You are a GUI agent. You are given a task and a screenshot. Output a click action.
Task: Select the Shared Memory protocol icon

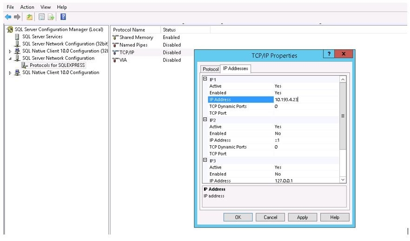pyautogui.click(x=116, y=38)
